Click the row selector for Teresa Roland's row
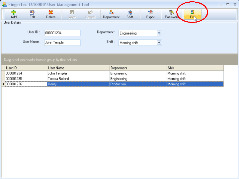 pos(3,79)
